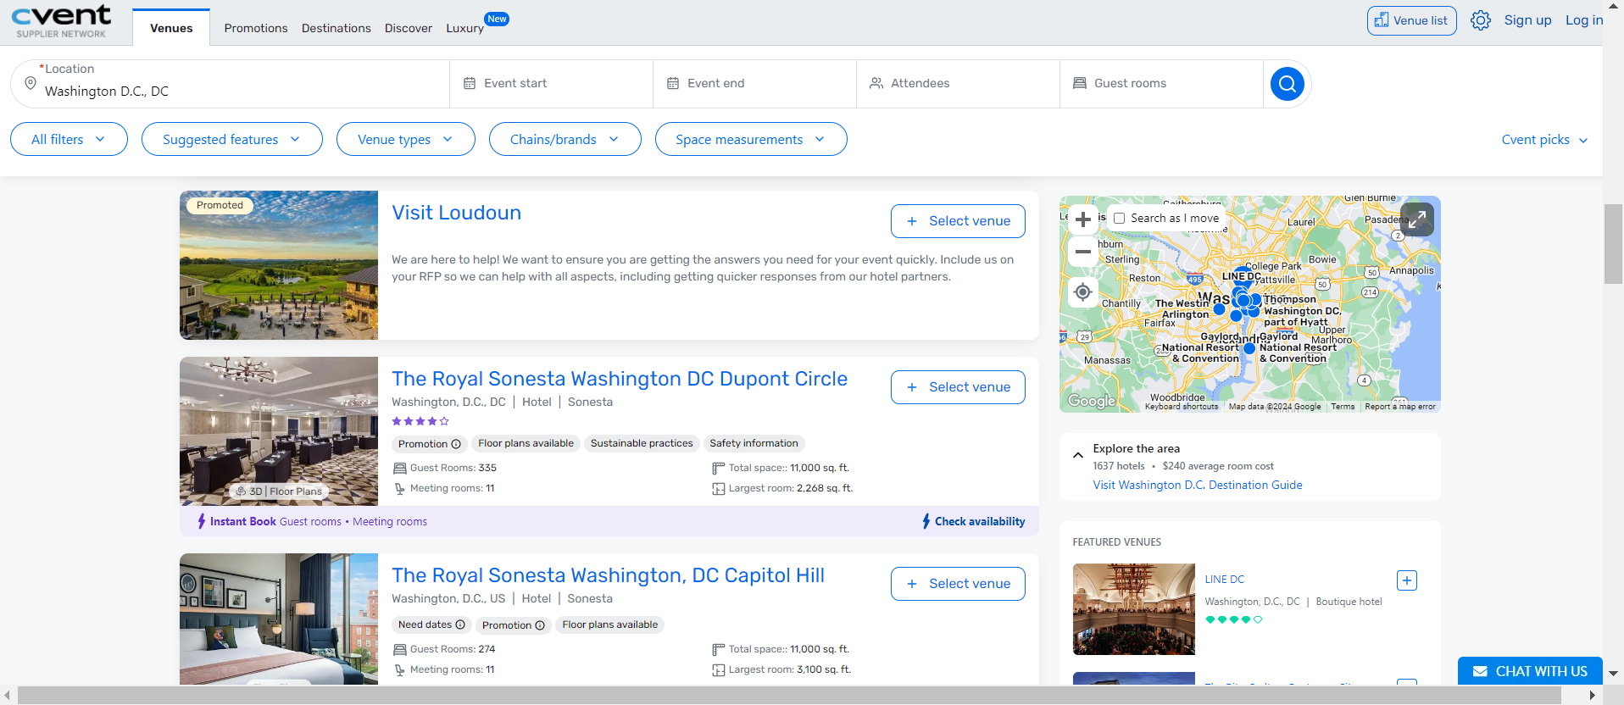Click the Event start calendar icon
The width and height of the screenshot is (1624, 705).
(x=470, y=83)
